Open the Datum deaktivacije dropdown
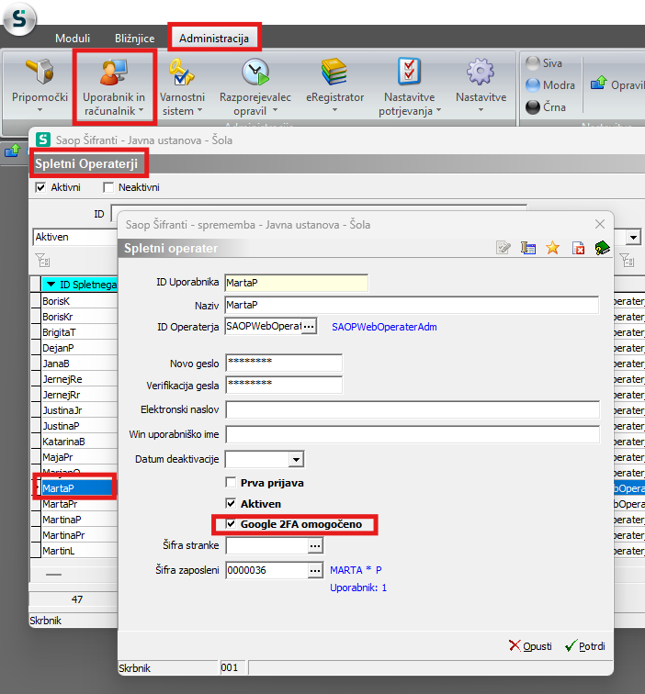Image resolution: width=645 pixels, height=694 pixels. pyautogui.click(x=297, y=459)
